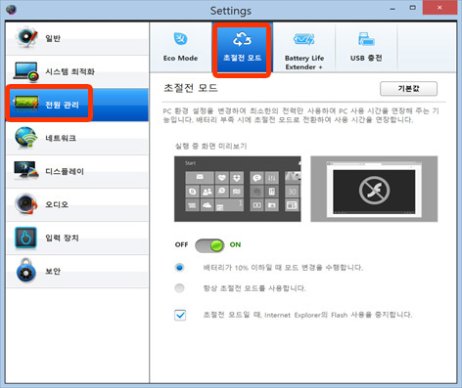Click the 네트워크 globe icon
The image size is (462, 388).
tap(25, 137)
